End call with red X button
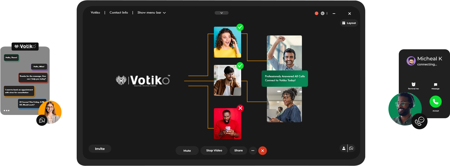 (263, 151)
